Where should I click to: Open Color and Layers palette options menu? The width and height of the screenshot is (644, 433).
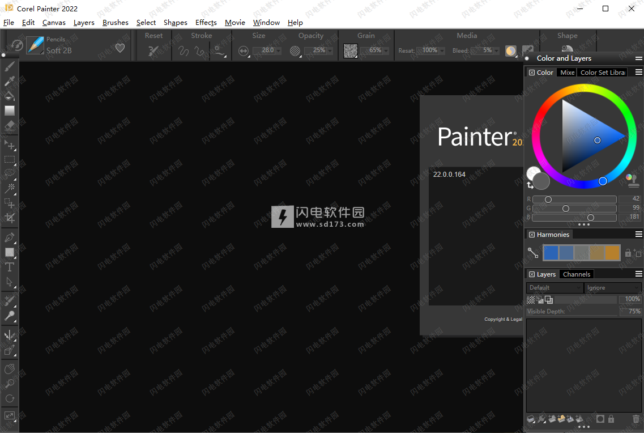(x=639, y=58)
